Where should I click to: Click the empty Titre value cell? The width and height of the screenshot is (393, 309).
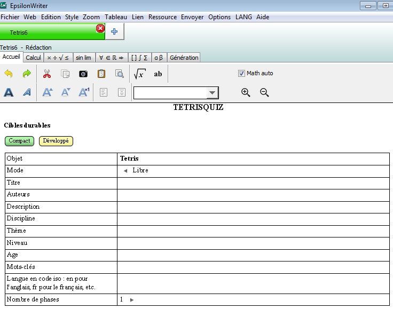(253, 183)
